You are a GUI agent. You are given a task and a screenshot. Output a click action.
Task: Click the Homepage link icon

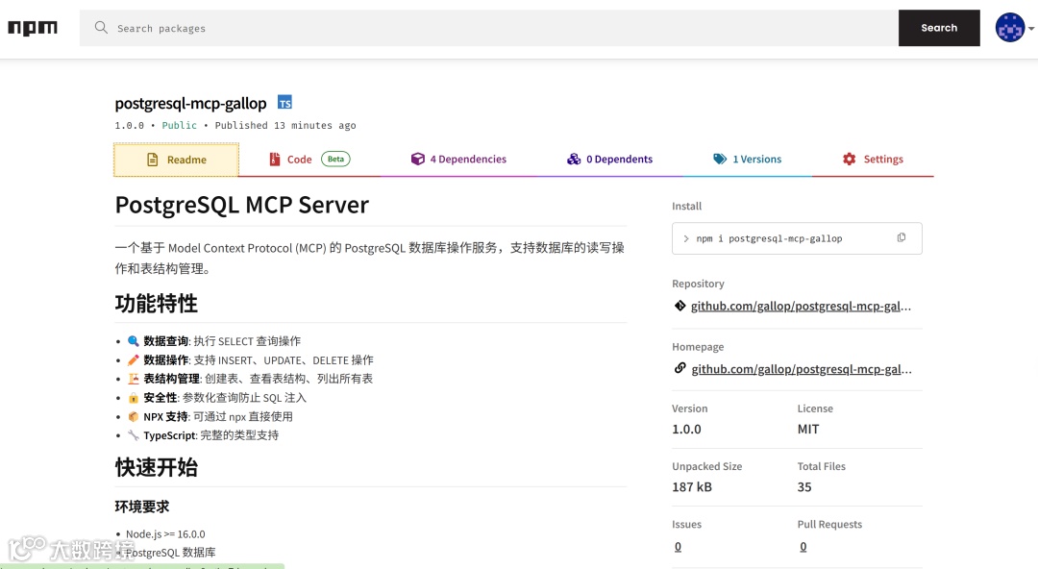click(680, 368)
